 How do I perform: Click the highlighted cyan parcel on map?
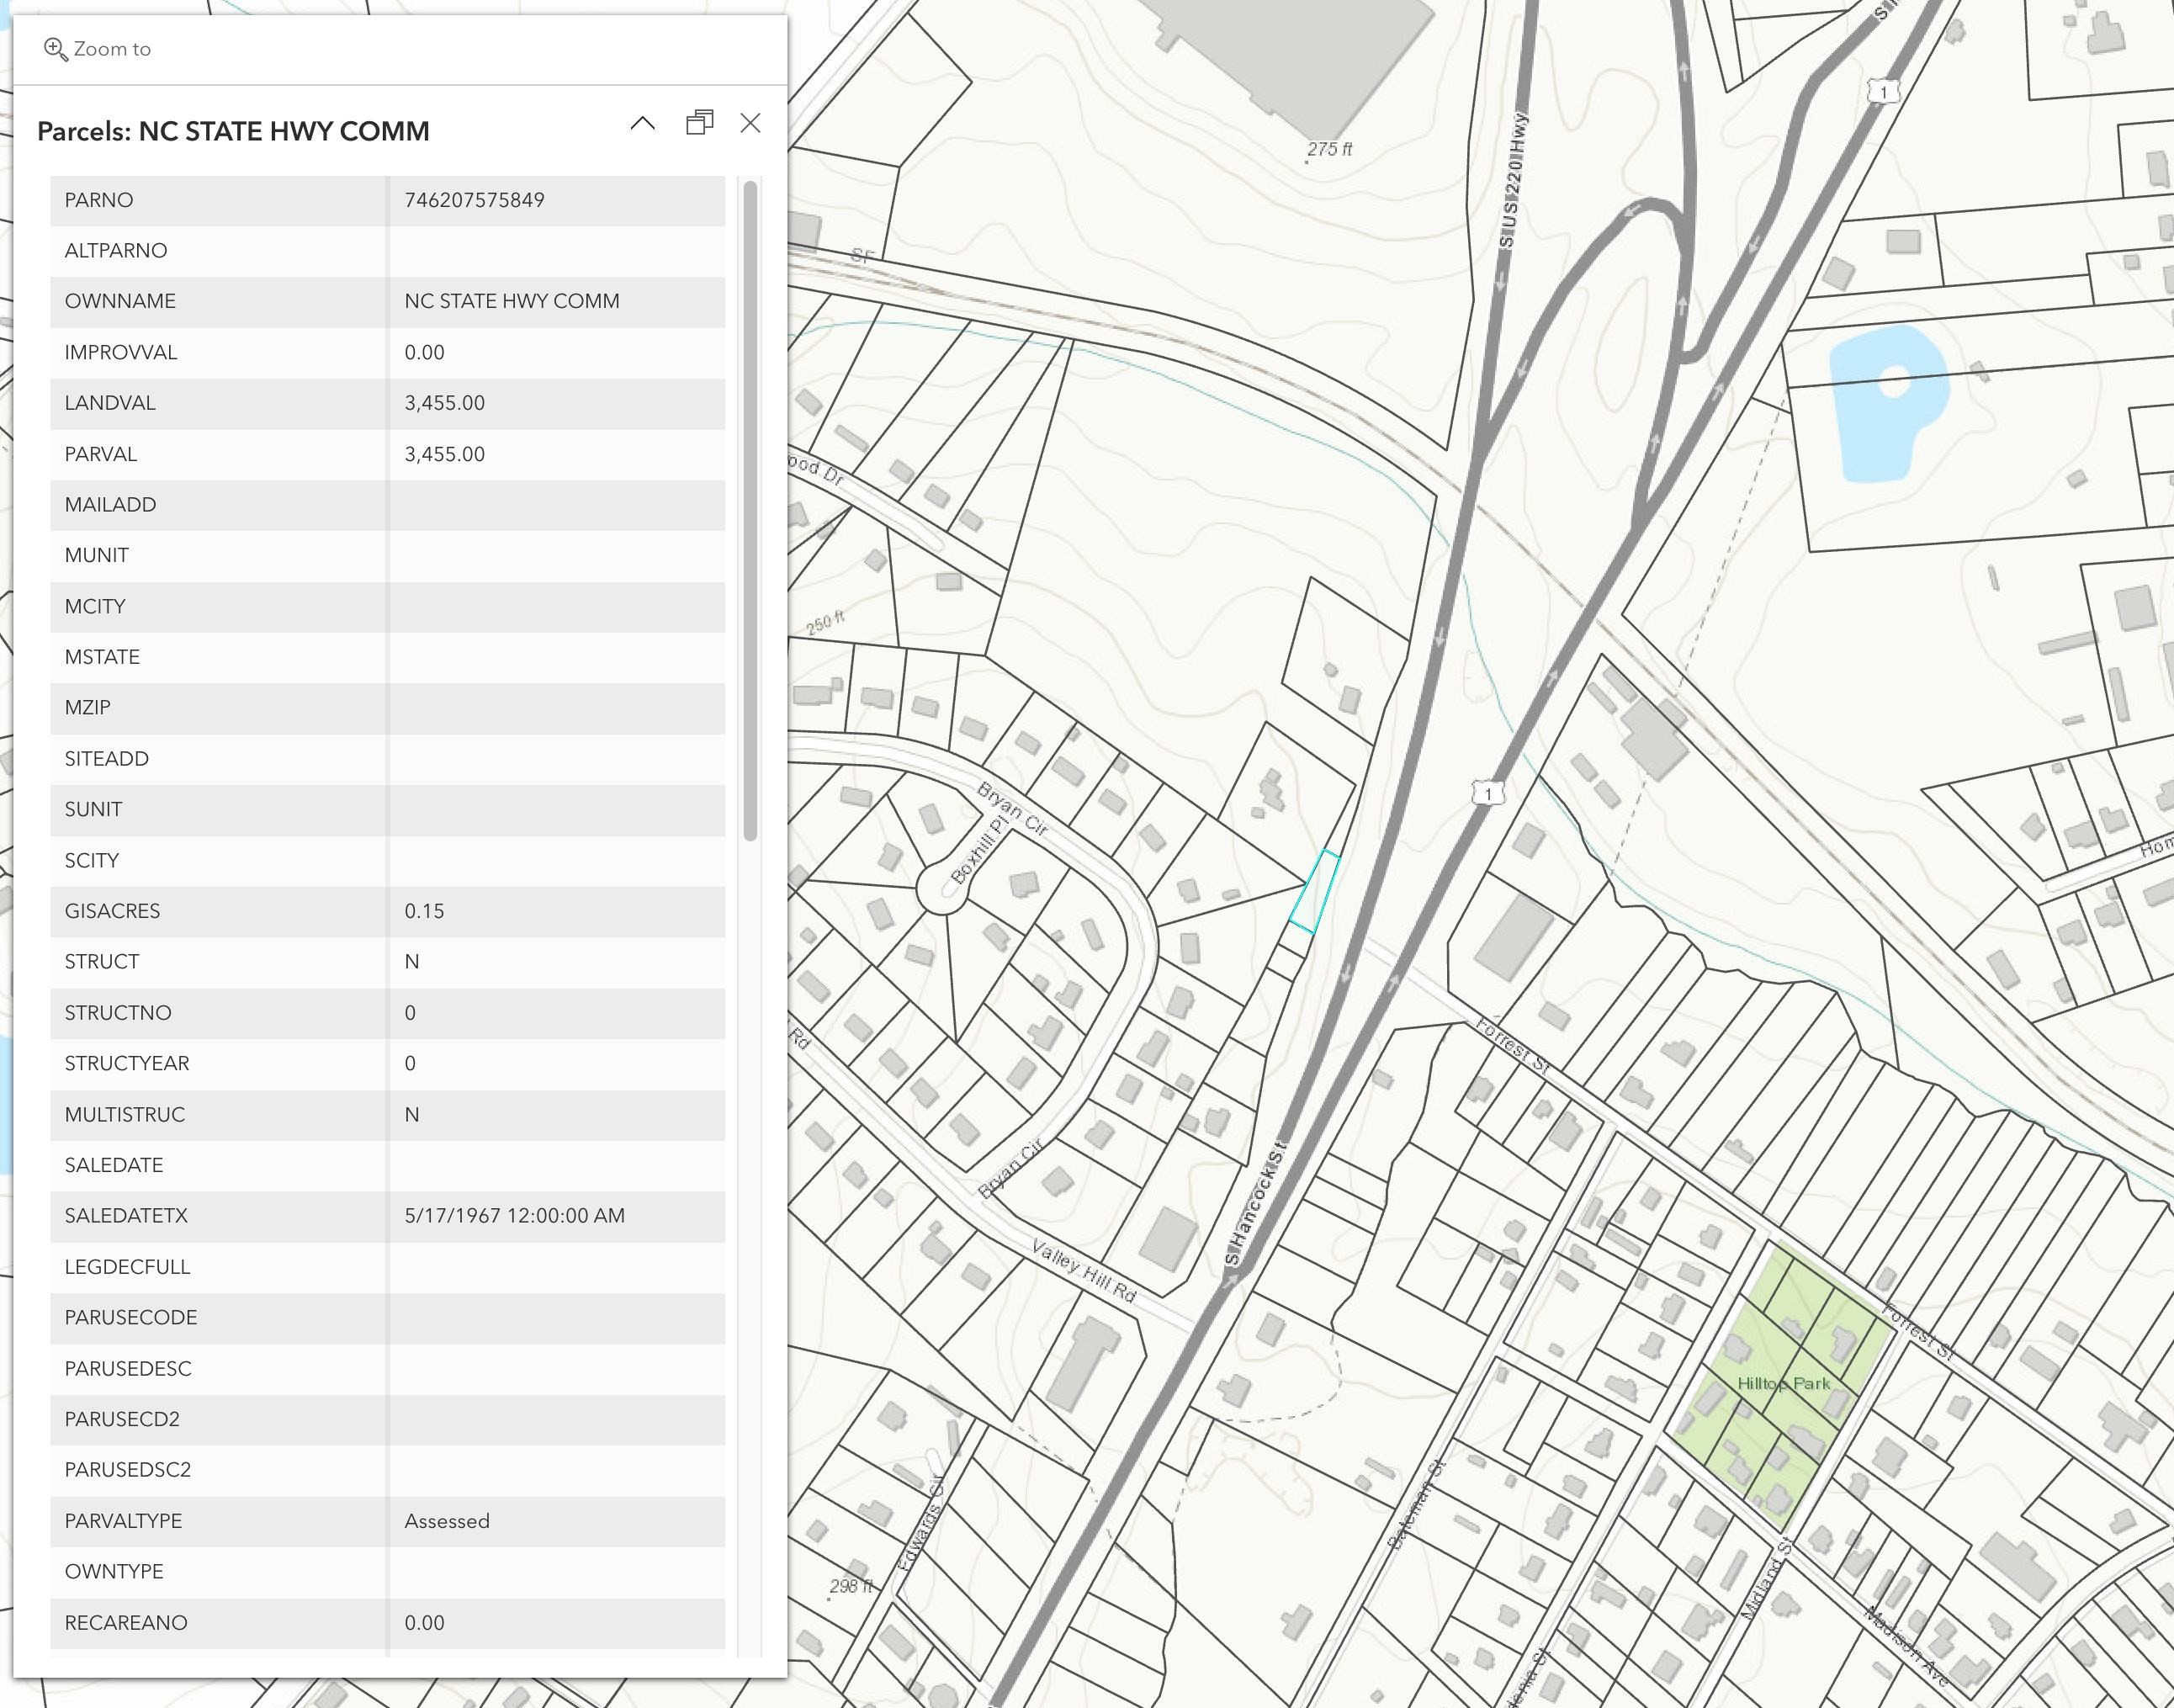coord(1314,891)
